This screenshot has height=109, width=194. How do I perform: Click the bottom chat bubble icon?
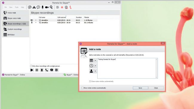[52, 70]
